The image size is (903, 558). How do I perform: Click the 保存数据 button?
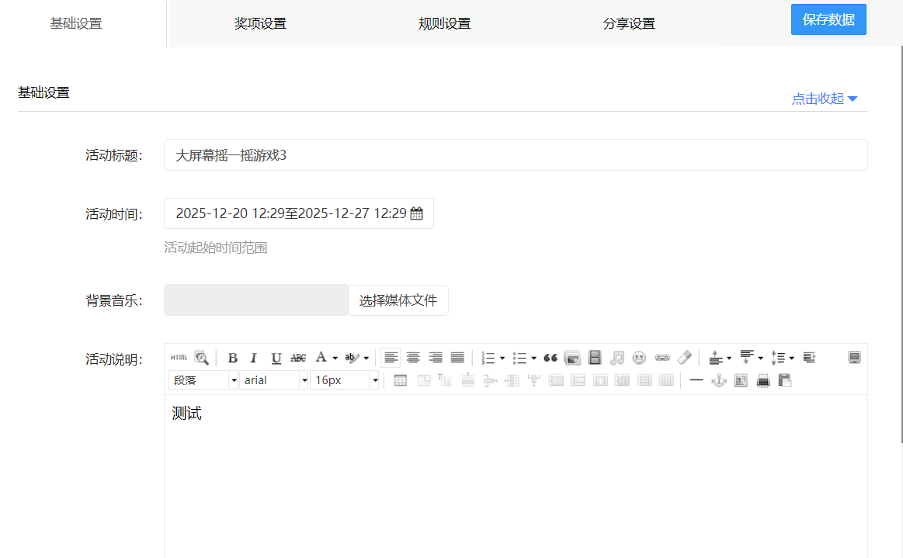click(828, 20)
